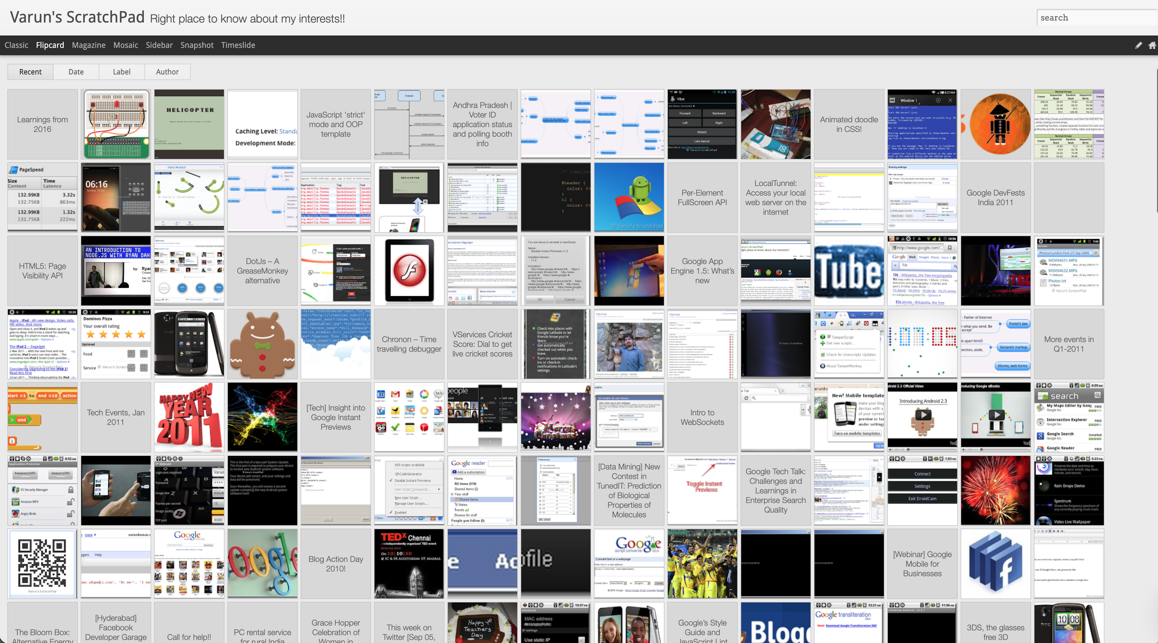The width and height of the screenshot is (1158, 643).
Task: Click the pencil edit icon
Action: (1138, 45)
